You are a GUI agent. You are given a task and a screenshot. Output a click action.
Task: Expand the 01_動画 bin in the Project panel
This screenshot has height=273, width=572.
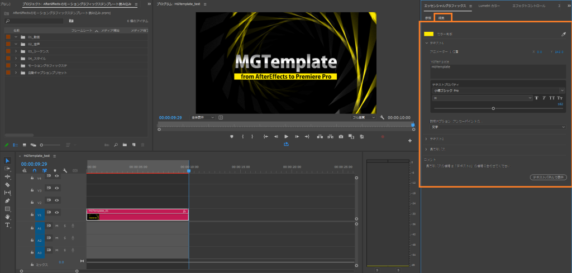pyautogui.click(x=16, y=37)
